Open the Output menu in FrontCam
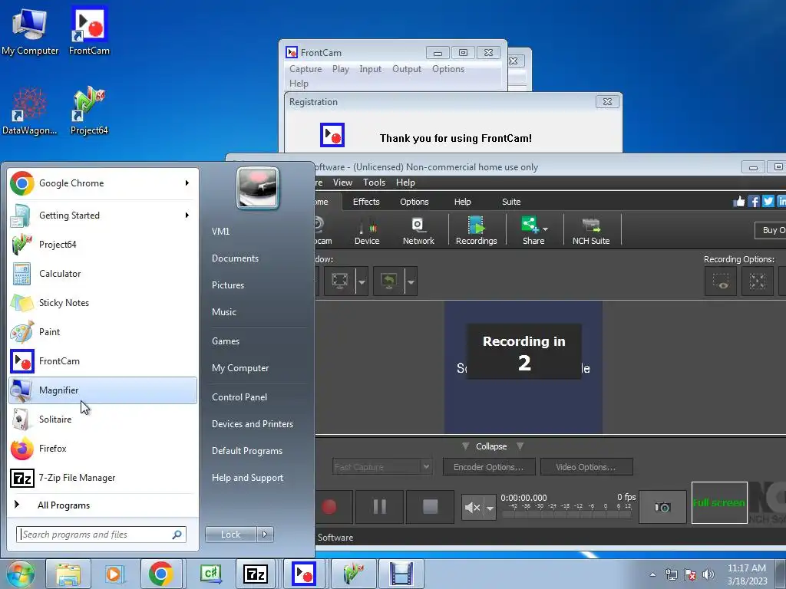 (407, 69)
